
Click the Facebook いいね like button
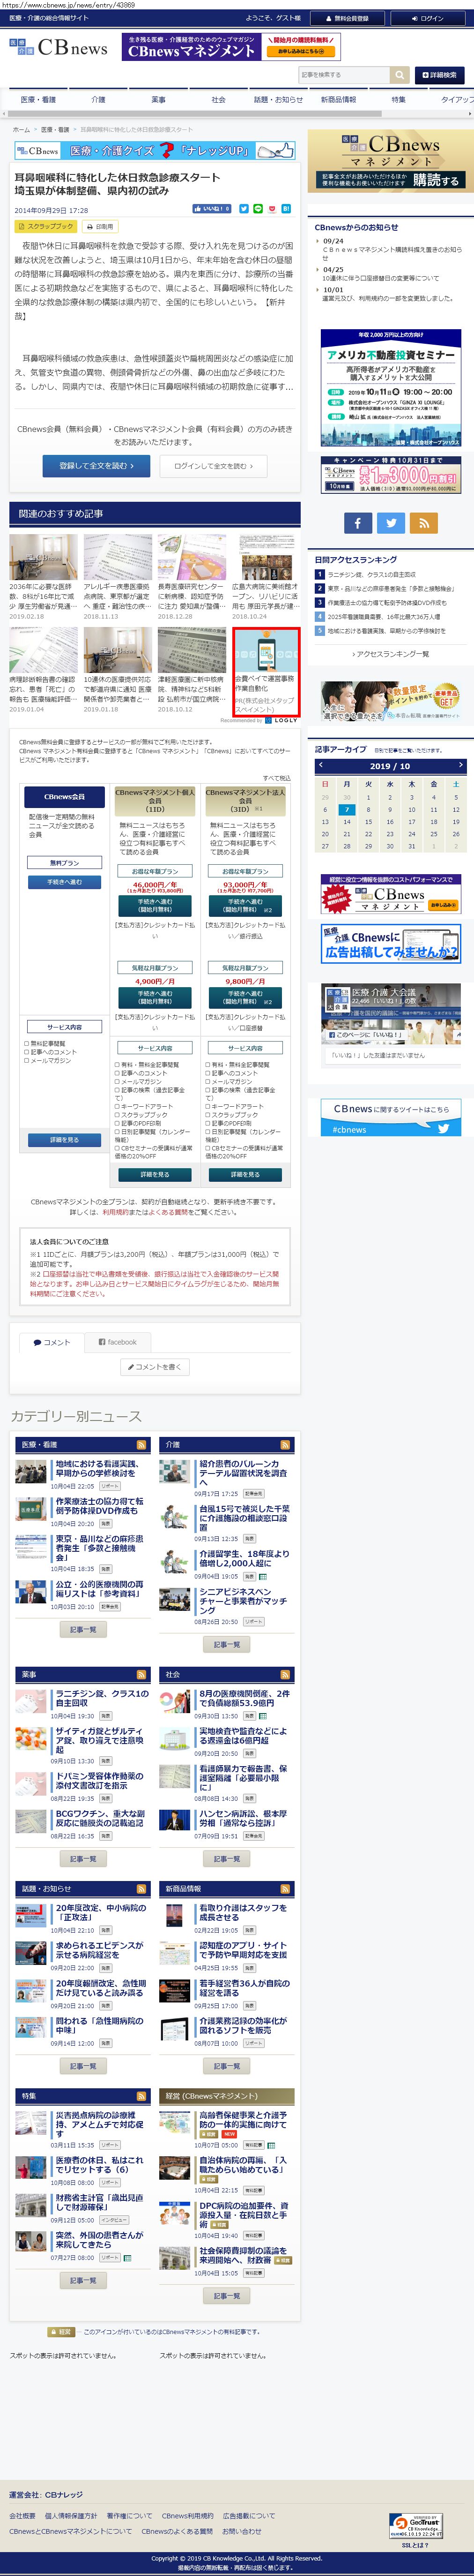212,209
